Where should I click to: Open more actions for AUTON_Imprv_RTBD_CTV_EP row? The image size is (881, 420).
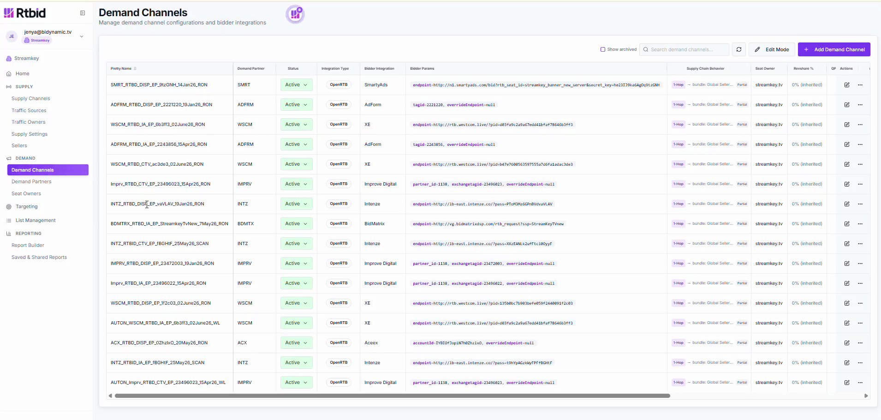coord(860,383)
